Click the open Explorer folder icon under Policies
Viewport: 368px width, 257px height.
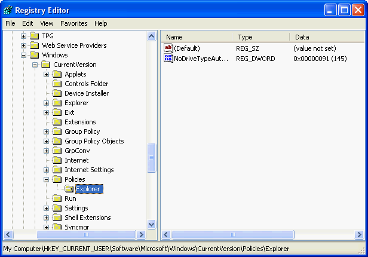click(69, 189)
